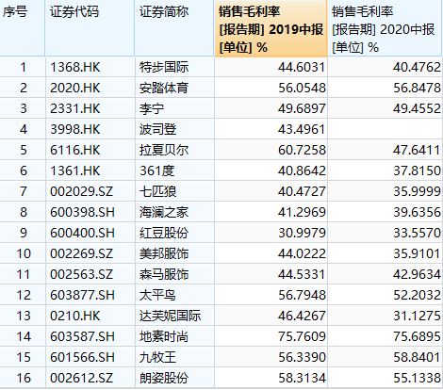Select stock name 森马服饰
Viewport: 443px width, 390px height.
[164, 274]
